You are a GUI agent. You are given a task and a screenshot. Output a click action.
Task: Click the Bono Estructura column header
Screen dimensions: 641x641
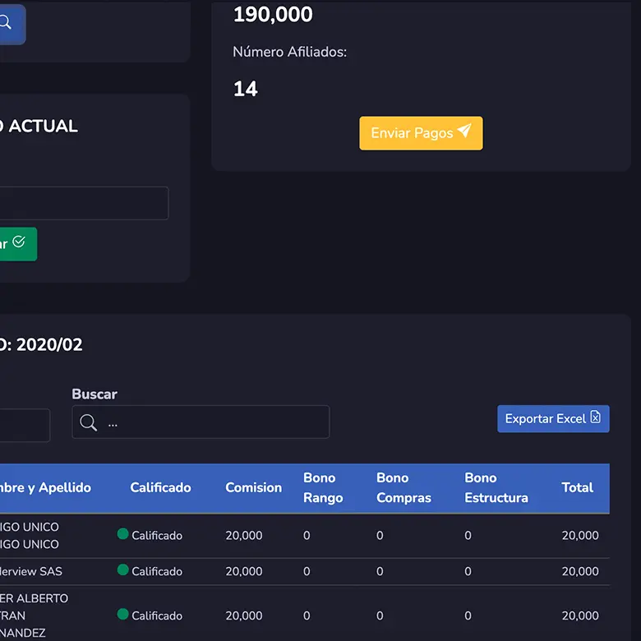(496, 488)
